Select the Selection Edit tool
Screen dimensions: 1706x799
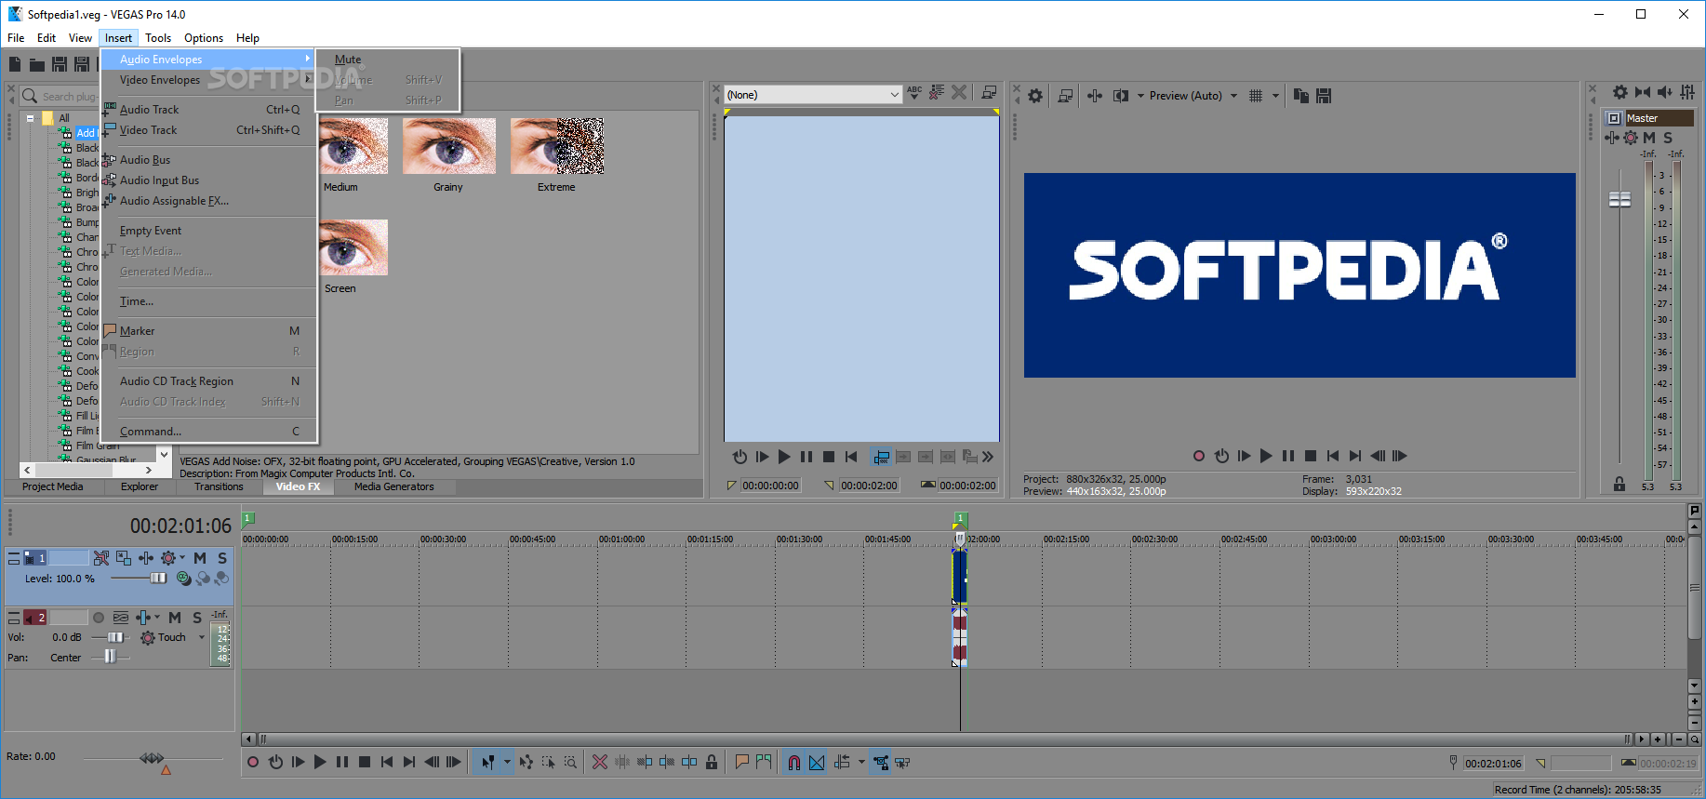click(x=549, y=763)
